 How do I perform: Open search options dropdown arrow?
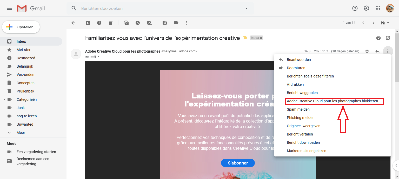(x=246, y=8)
